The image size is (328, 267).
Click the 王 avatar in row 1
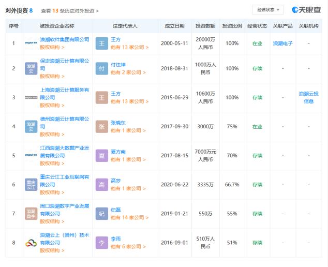click(x=102, y=43)
